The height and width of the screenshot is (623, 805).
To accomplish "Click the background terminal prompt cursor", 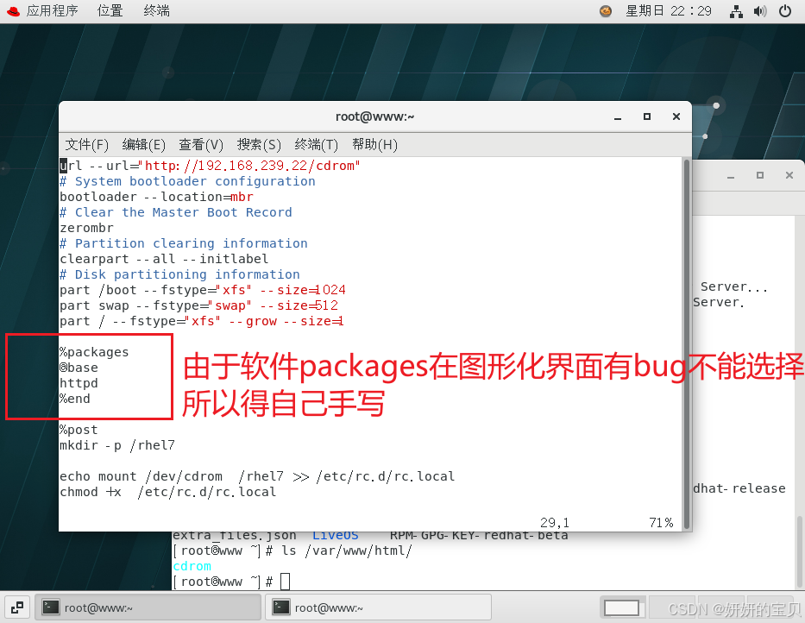I will click(285, 582).
